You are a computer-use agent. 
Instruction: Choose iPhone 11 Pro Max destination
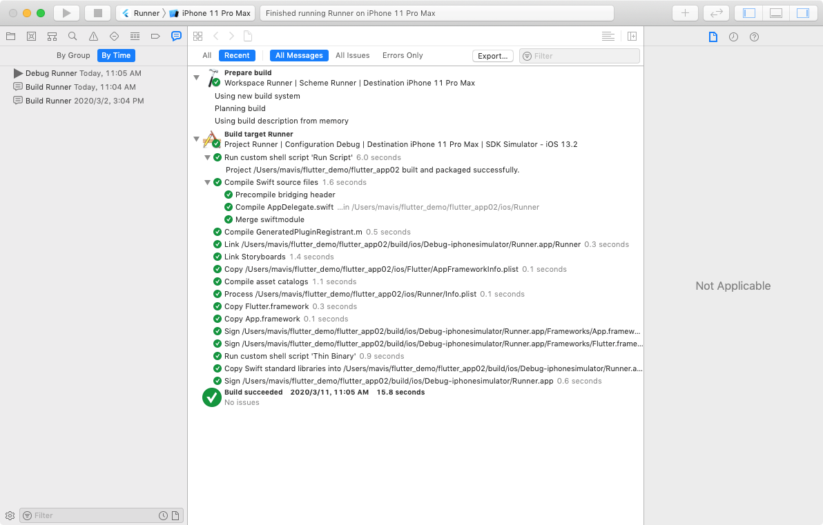coord(210,13)
